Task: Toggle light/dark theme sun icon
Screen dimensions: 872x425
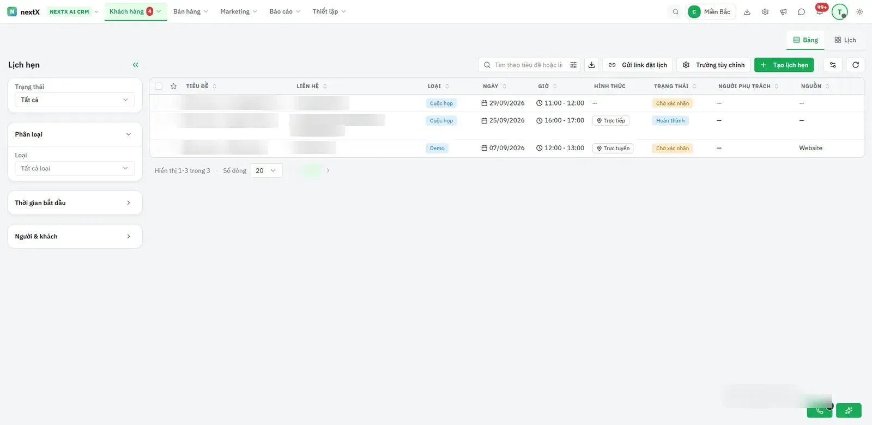Action: (x=859, y=11)
